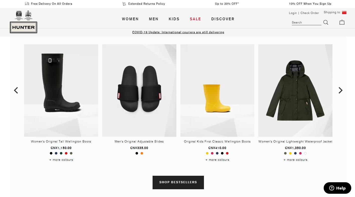This screenshot has width=355, height=197.
Task: Click the China flag shipping icon
Action: pyautogui.click(x=344, y=12)
